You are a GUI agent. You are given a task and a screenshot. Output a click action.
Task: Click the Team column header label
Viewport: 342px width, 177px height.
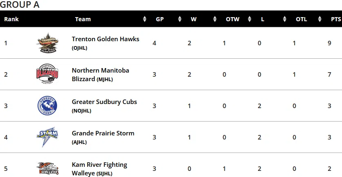[83, 19]
